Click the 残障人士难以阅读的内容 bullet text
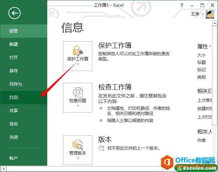 [130, 121]
